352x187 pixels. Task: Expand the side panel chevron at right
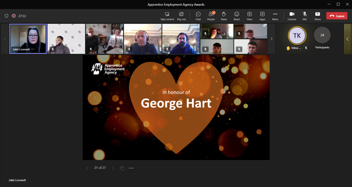click(347, 39)
